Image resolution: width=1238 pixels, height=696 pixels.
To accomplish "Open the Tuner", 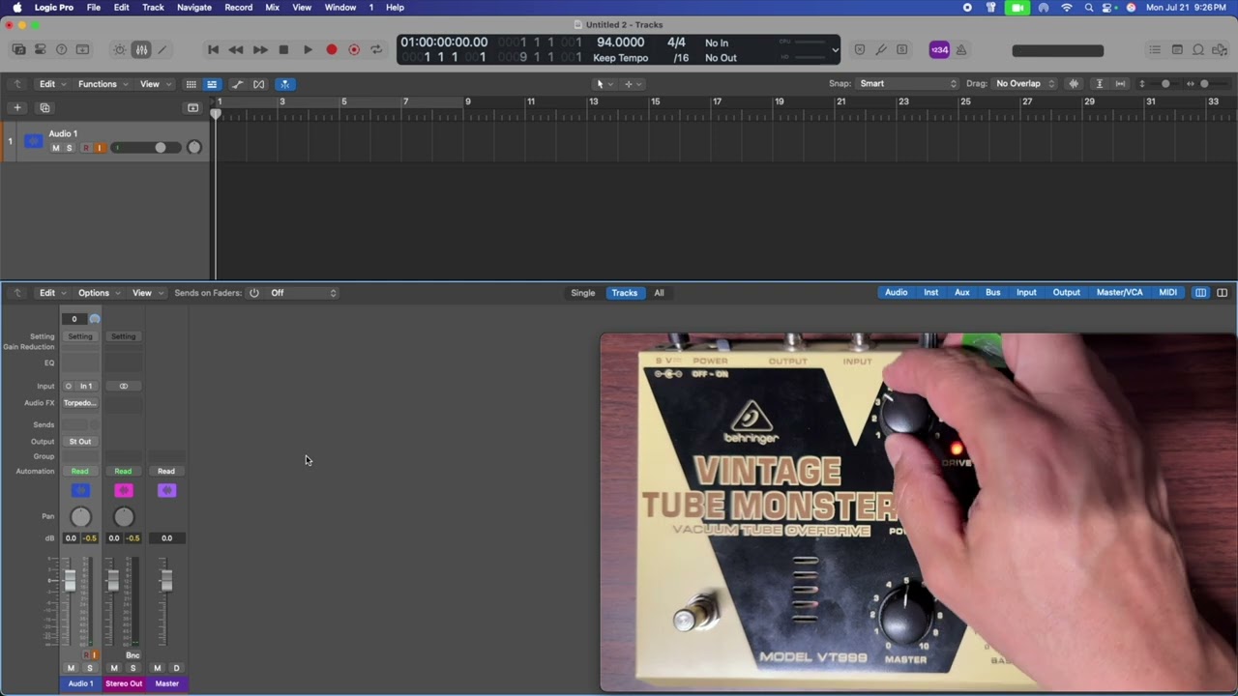I will coord(881,49).
